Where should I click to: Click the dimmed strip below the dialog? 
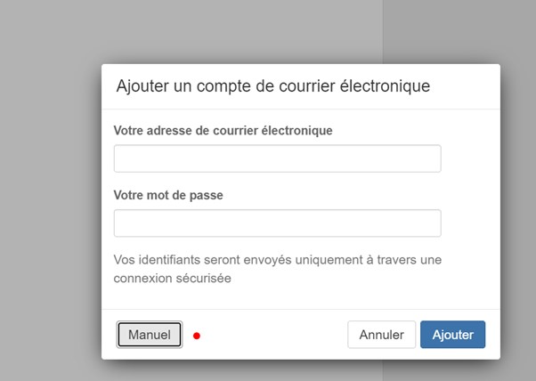(x=267, y=370)
